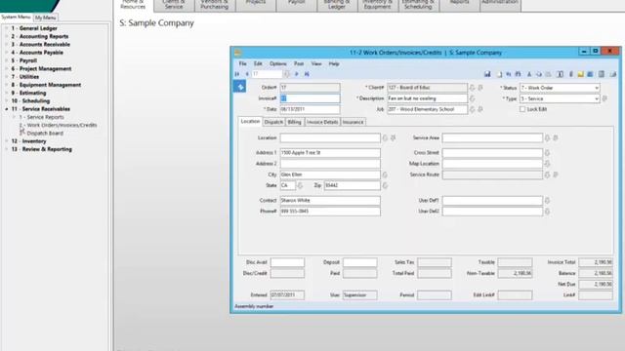Click the save floppy disk toolbar icon
The image size is (625, 351).
(487, 74)
